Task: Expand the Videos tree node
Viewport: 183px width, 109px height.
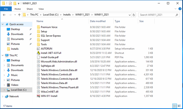Action: [x=4, y=85]
